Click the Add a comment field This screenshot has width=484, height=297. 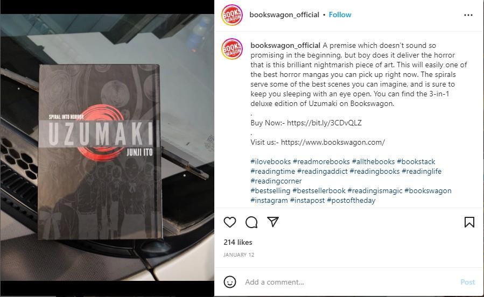click(349, 282)
